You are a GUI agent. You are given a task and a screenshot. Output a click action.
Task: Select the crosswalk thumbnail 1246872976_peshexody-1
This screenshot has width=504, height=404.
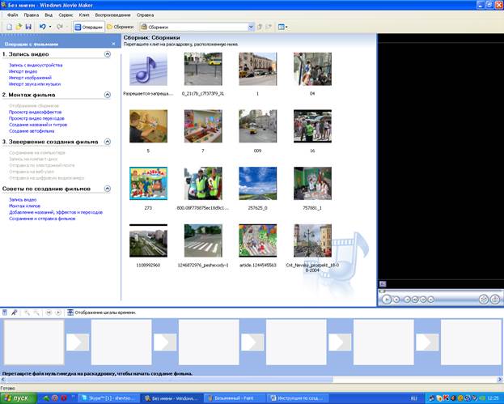(x=203, y=240)
